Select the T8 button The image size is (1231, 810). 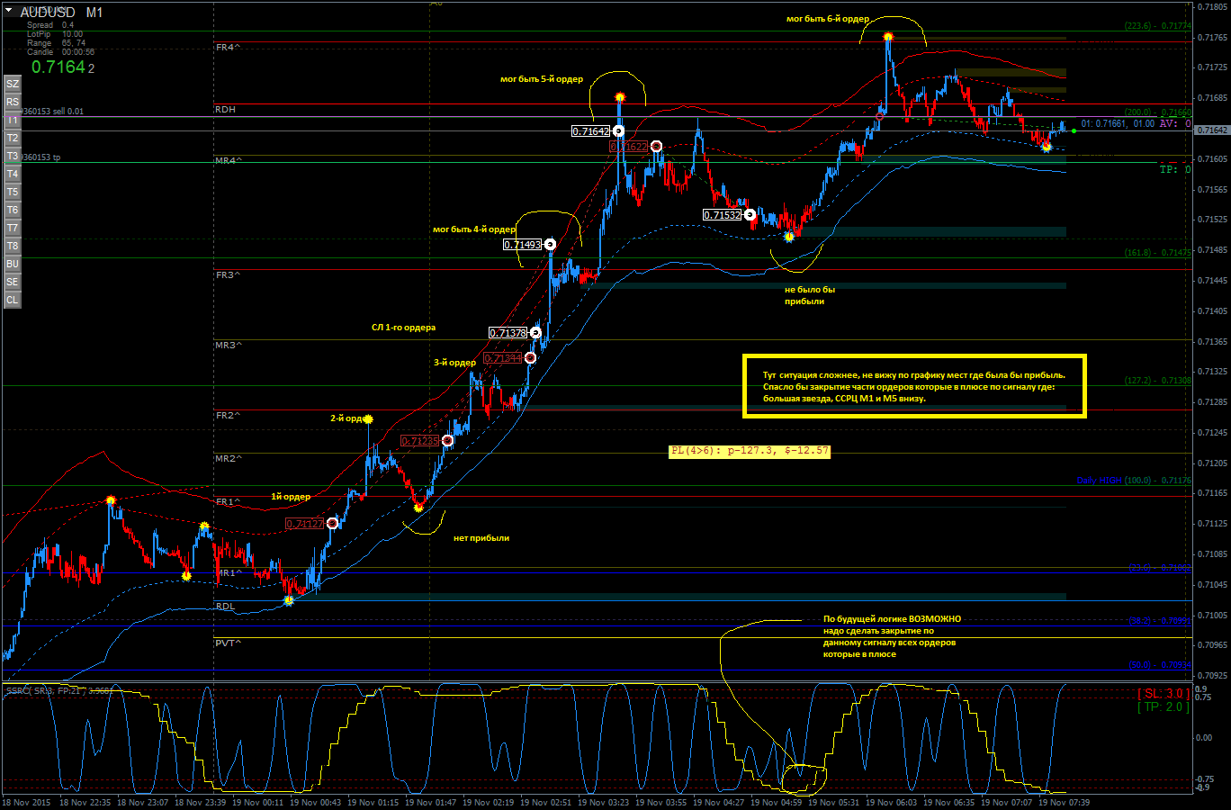tap(13, 246)
